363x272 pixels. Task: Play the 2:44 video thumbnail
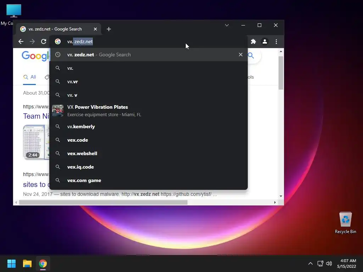[37, 142]
